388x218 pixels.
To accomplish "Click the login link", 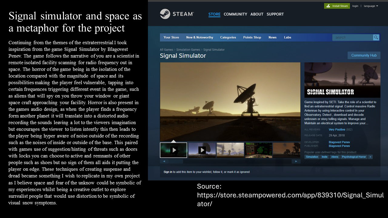I will [x=355, y=6].
